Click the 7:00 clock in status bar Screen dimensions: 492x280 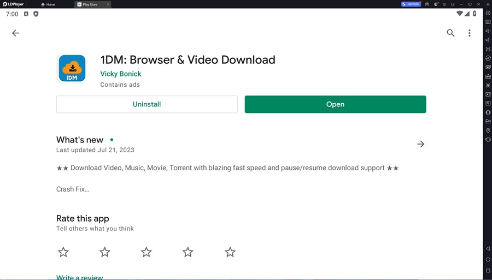tap(12, 14)
